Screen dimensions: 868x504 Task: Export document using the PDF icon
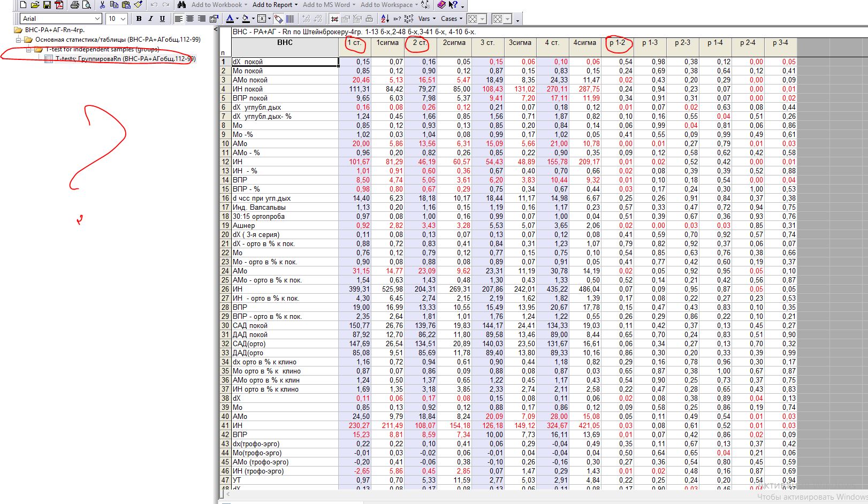click(59, 5)
